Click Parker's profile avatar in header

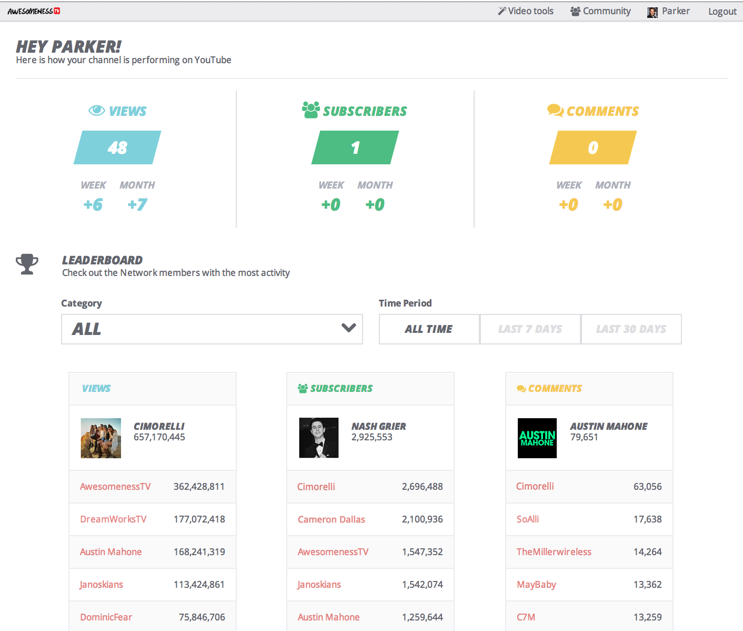[652, 12]
